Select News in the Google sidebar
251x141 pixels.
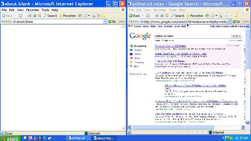135,58
